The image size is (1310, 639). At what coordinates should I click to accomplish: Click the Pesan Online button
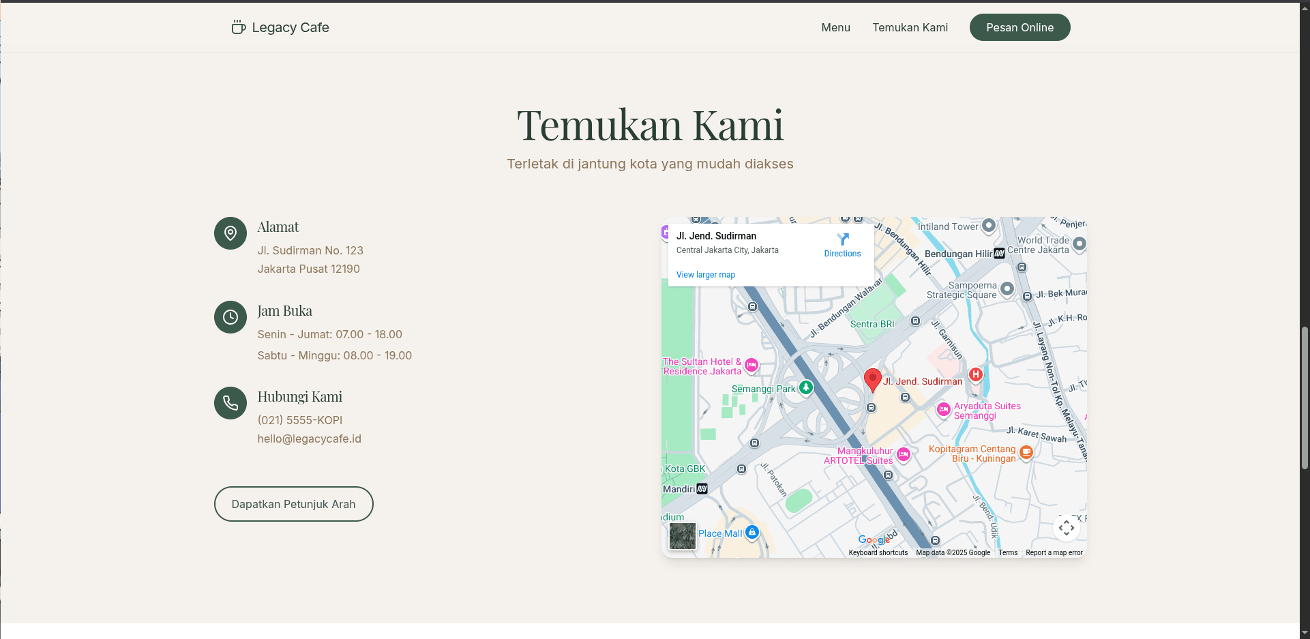1019,27
